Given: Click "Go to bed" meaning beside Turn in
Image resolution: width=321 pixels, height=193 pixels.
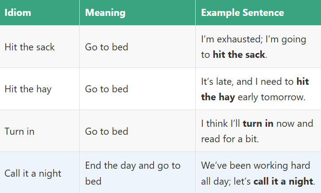Looking at the screenshot, I should coord(106,132).
